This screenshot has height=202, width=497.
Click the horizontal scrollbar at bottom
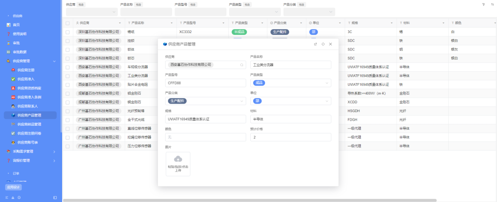[x=250, y=201]
